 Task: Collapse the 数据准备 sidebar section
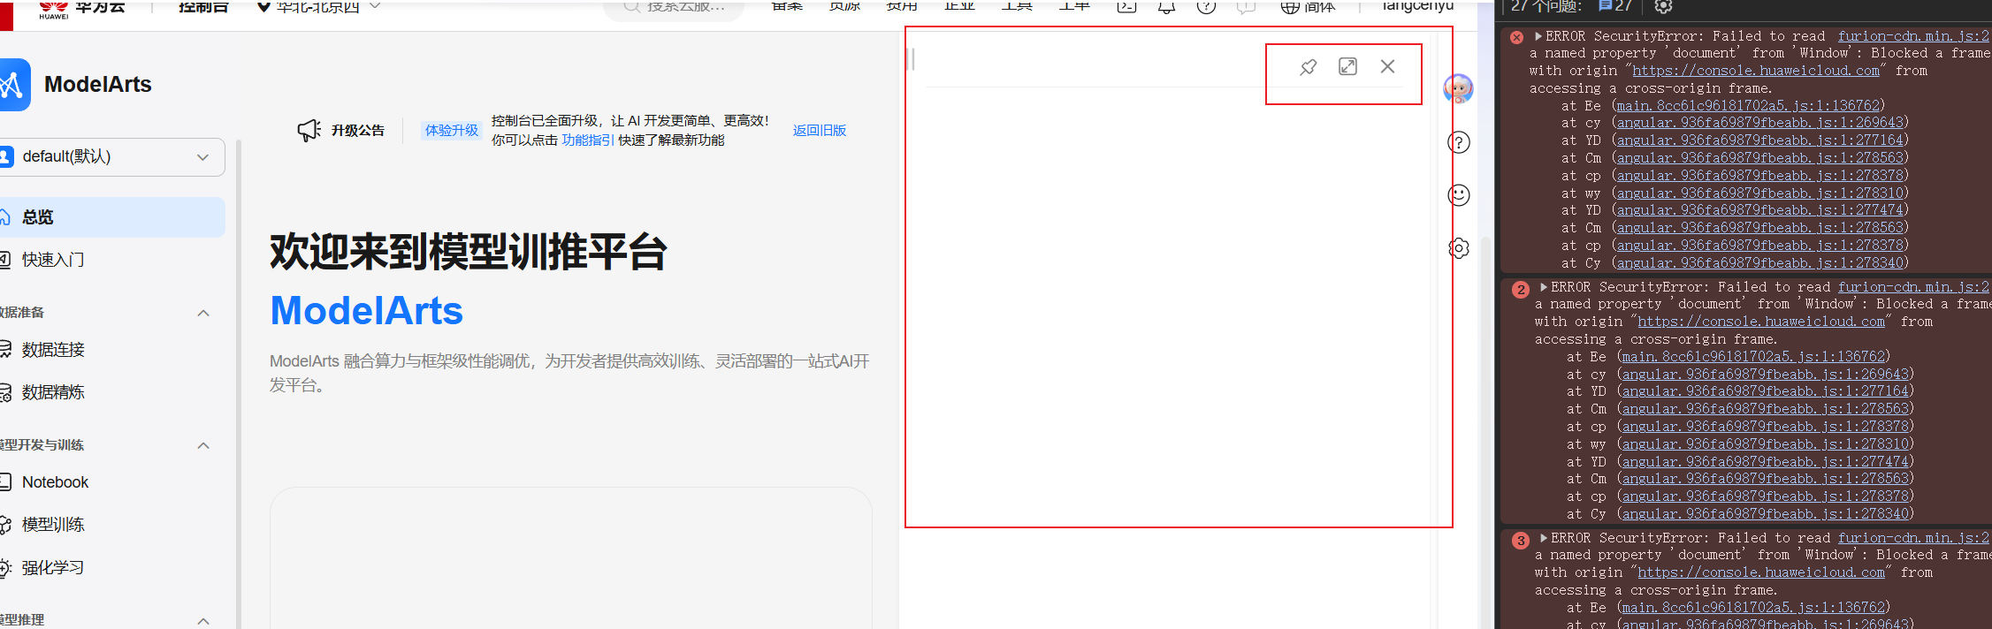point(203,313)
